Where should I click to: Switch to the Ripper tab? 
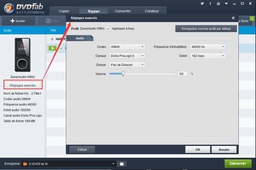tap(94, 11)
